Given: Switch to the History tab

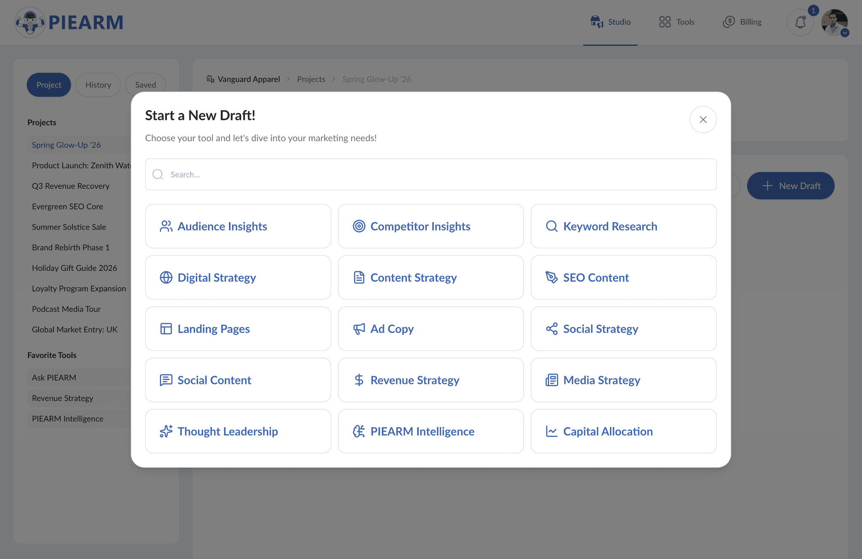Looking at the screenshot, I should [98, 85].
